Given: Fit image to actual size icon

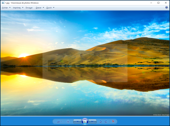Looking at the screenshot, I should (x=68, y=122).
